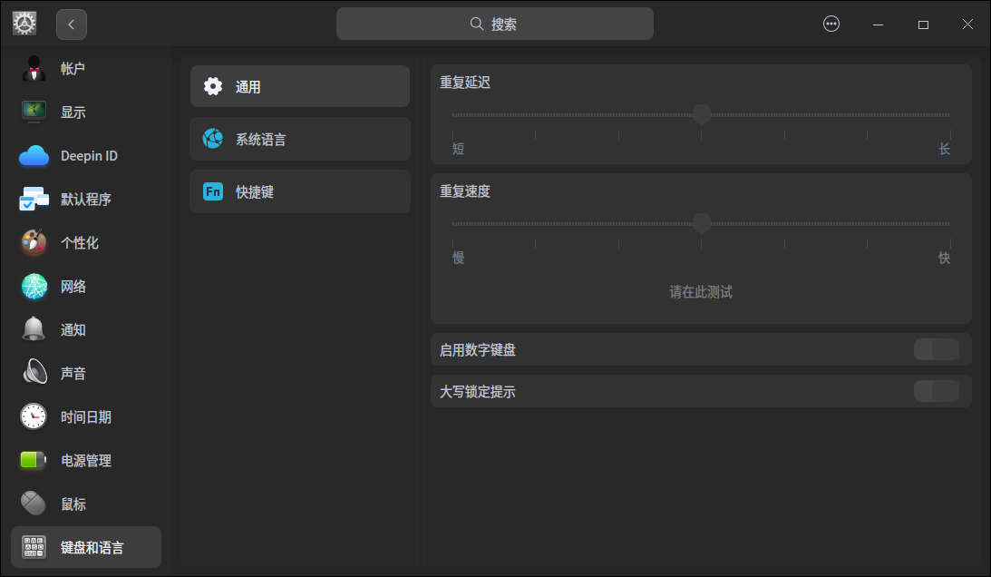Click the 请在此测试 test area

click(x=699, y=291)
